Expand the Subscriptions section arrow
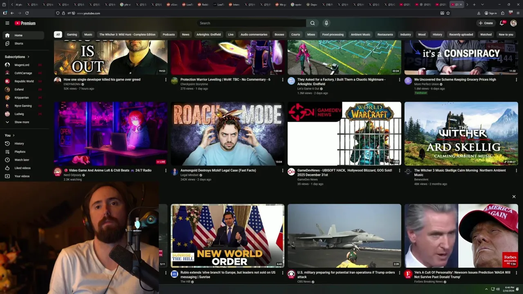Viewport: 523px width, 294px height. click(28, 57)
